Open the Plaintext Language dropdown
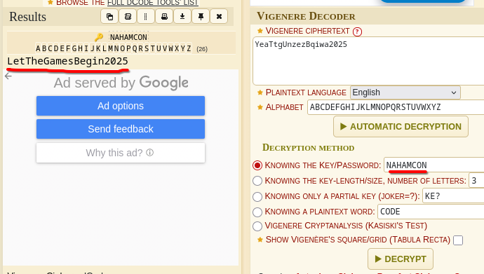Screen dimensions: 484x274 coord(405,93)
